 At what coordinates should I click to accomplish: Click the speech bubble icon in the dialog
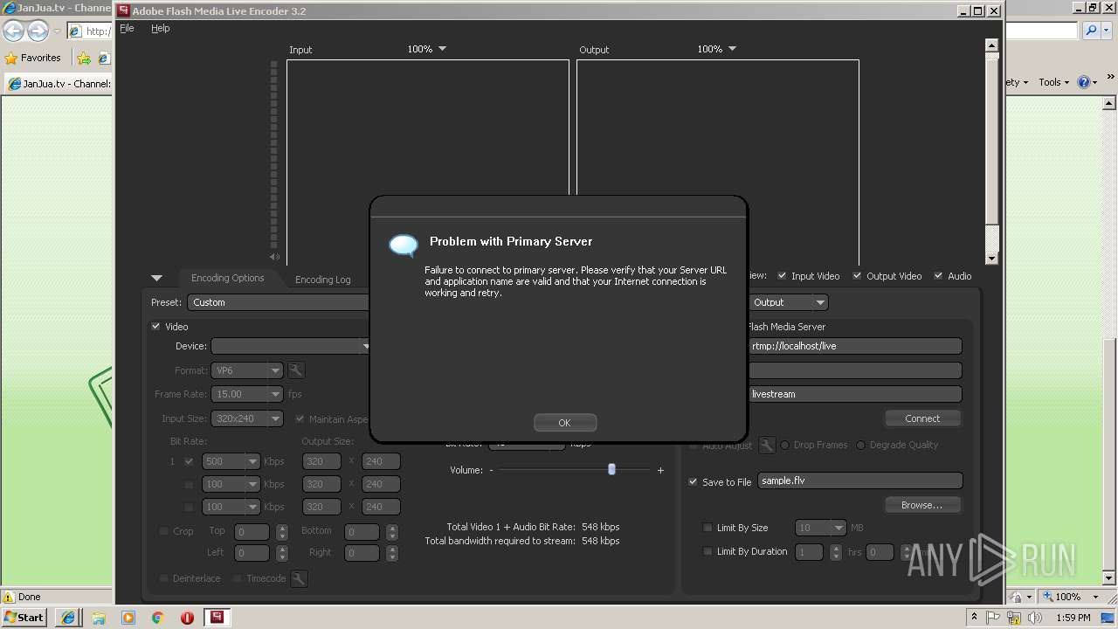tap(404, 245)
